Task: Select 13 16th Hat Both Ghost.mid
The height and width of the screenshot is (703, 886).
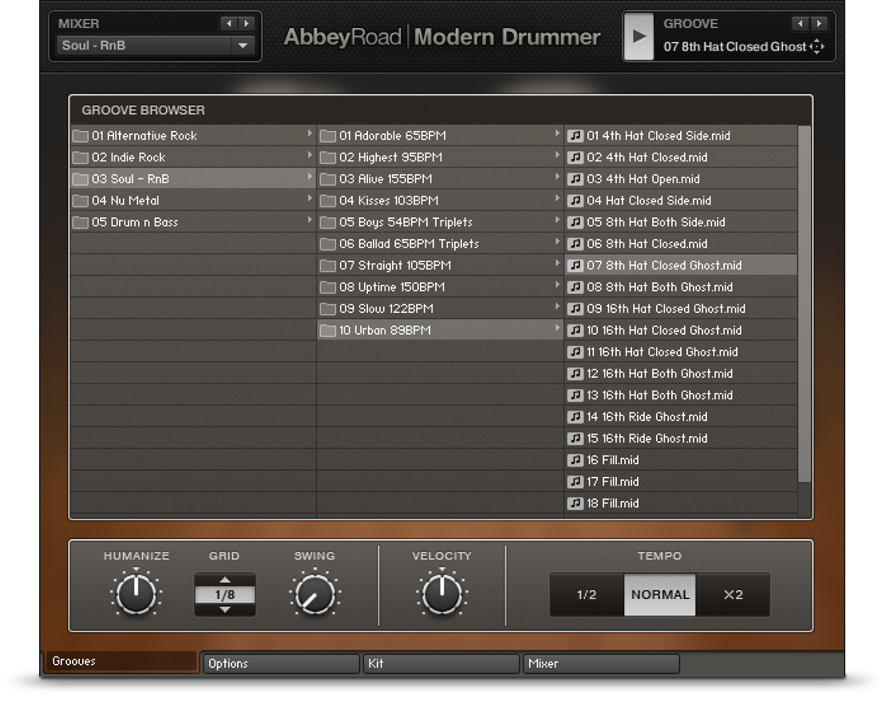Action: (x=681, y=395)
